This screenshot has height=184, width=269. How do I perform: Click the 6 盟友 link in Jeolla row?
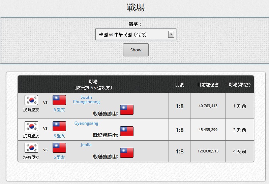[x=59, y=157]
